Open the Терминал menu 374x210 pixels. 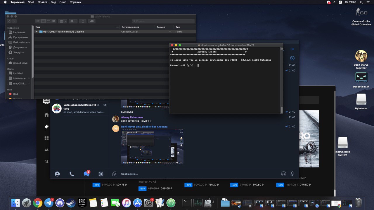(x=18, y=2)
